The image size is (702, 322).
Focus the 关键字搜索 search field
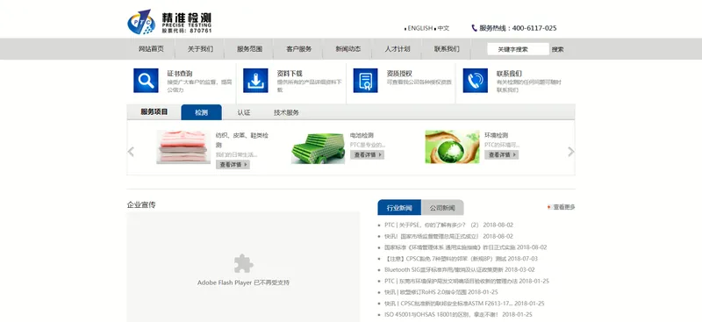click(518, 49)
